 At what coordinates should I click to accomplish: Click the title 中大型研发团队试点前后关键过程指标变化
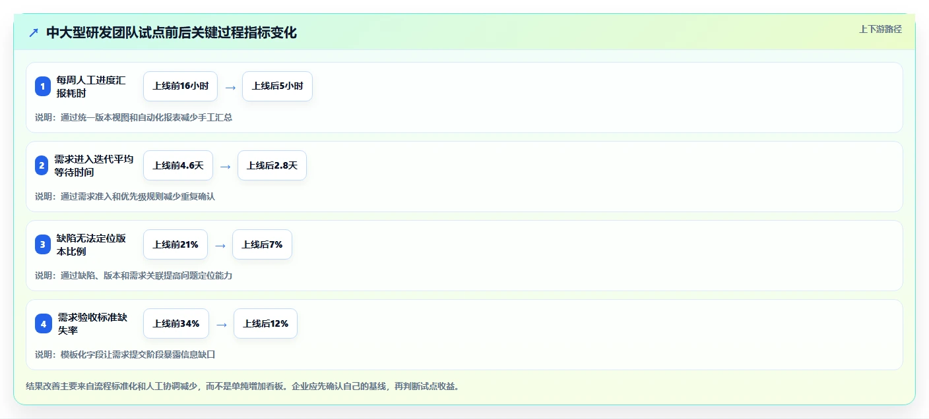click(172, 33)
